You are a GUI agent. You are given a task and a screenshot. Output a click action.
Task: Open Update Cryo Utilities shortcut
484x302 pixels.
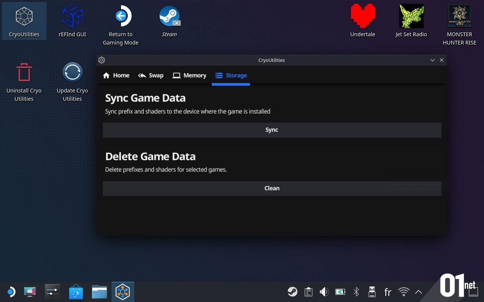[72, 82]
